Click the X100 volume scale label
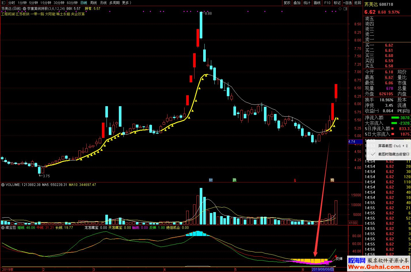Viewport: 411px width, 272px height. (x=353, y=223)
